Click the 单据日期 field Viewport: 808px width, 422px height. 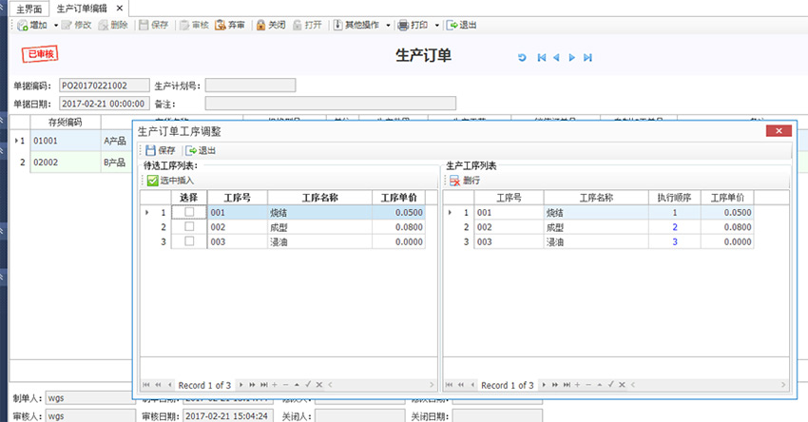[x=105, y=104]
